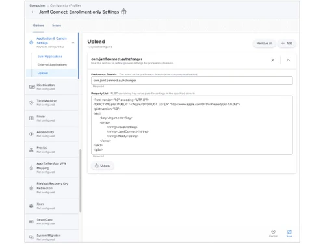Open the Time Machine payload

pyautogui.click(x=52, y=103)
